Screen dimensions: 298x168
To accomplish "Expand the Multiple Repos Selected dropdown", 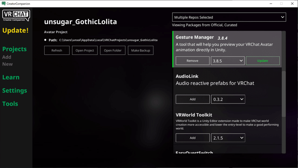I will (x=229, y=17).
